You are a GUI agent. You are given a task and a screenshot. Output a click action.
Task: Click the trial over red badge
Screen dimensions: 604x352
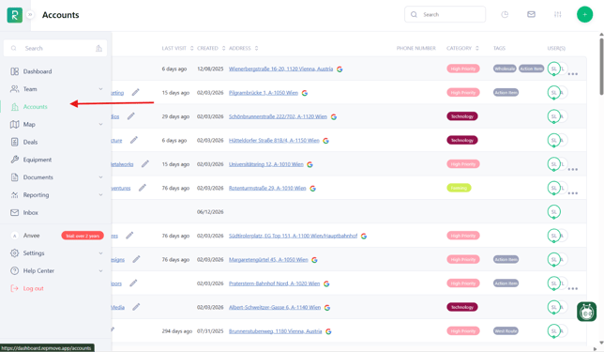83,236
